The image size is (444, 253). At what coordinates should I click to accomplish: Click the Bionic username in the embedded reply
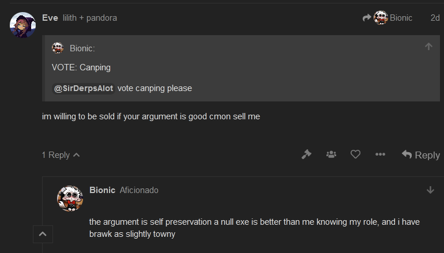(x=102, y=190)
